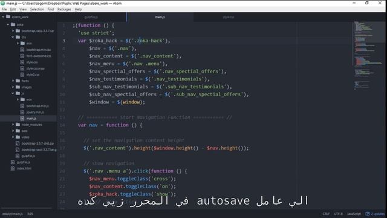Expand the min folder under css
This screenshot has height=218, width=387.
[18, 43]
